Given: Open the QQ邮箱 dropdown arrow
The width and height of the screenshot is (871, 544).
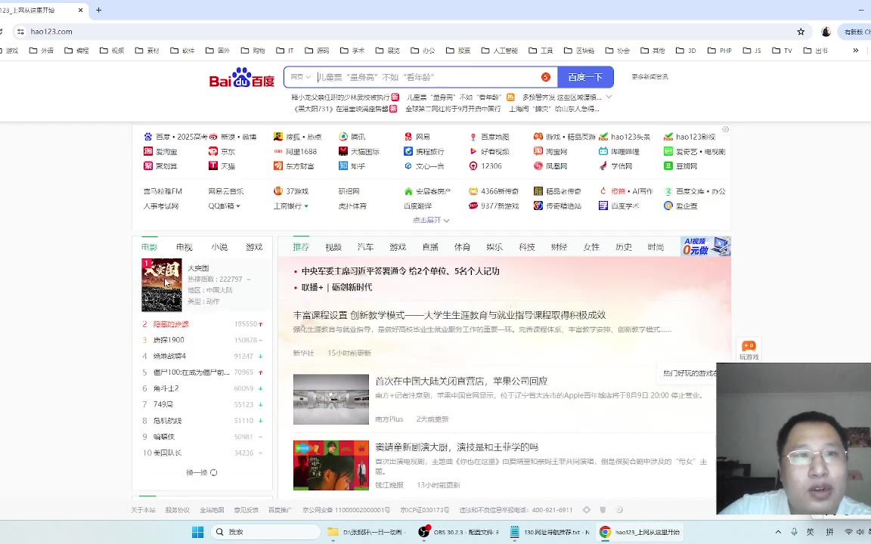Looking at the screenshot, I should click(238, 206).
